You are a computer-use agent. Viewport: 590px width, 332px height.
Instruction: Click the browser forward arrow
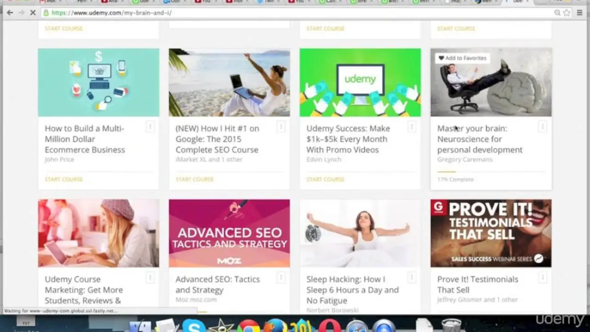click(x=21, y=12)
